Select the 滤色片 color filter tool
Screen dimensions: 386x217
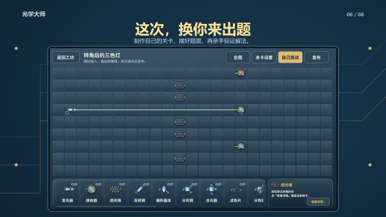[236, 193]
